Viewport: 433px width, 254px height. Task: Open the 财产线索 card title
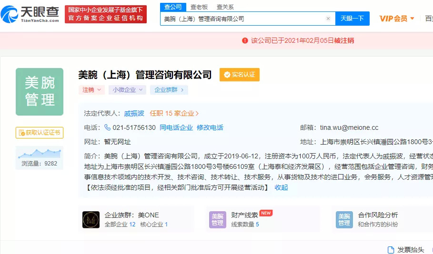click(x=244, y=215)
